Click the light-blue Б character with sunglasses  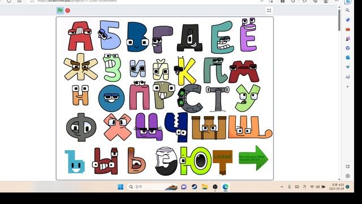pos(109,35)
